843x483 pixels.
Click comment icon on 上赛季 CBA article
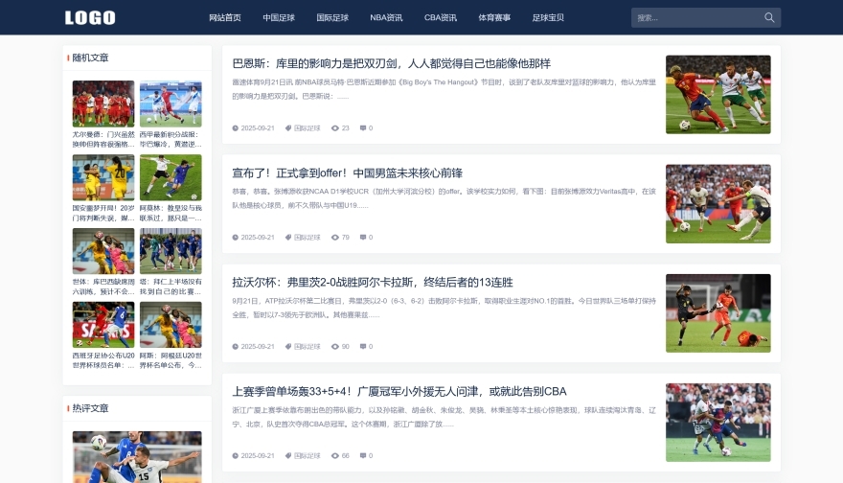click(362, 455)
